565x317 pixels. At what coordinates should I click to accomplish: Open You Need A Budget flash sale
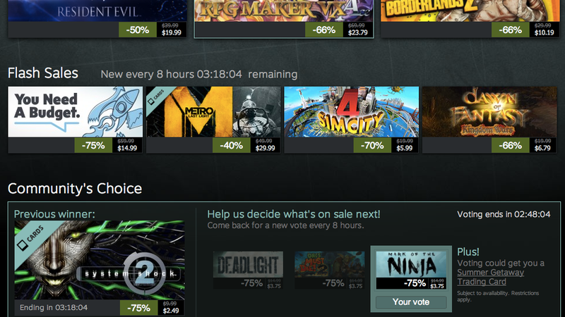(x=76, y=112)
